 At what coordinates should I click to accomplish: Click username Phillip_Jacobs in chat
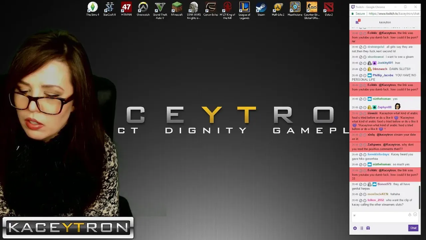pyautogui.click(x=383, y=75)
